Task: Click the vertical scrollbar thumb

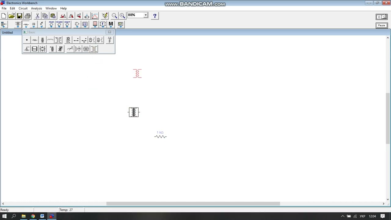Action: coord(388,118)
